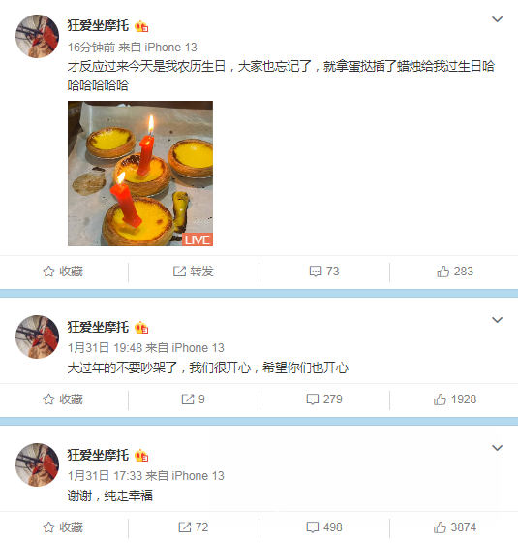Open the 73 comments on first post
The width and height of the screenshot is (518, 543).
[324, 271]
